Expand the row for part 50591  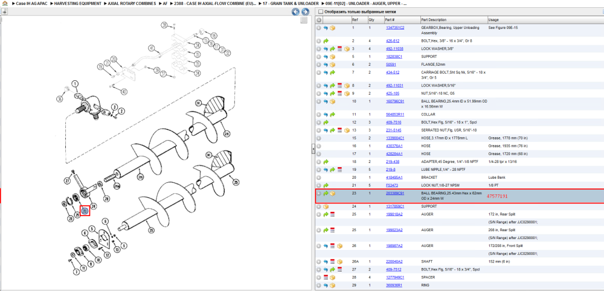(318, 64)
